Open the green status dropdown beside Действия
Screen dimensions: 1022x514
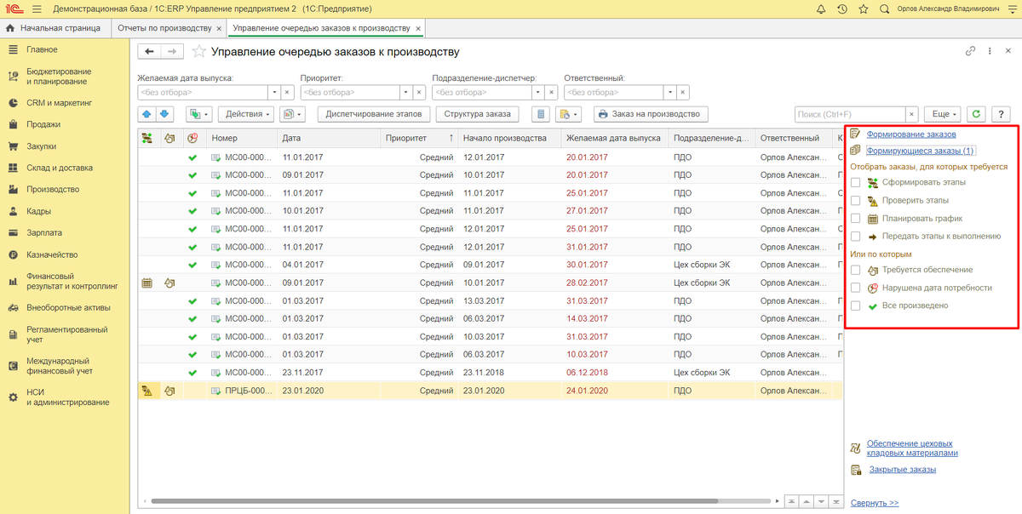tap(198, 114)
